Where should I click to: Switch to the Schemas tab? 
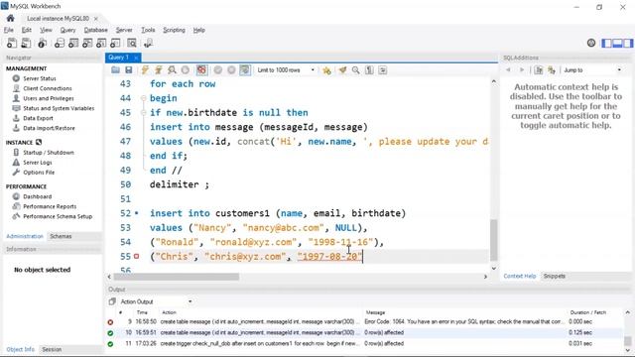click(x=61, y=236)
